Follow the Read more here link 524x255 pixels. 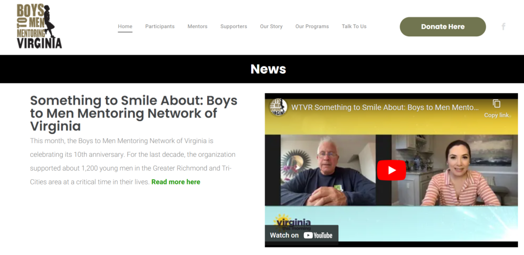click(176, 182)
